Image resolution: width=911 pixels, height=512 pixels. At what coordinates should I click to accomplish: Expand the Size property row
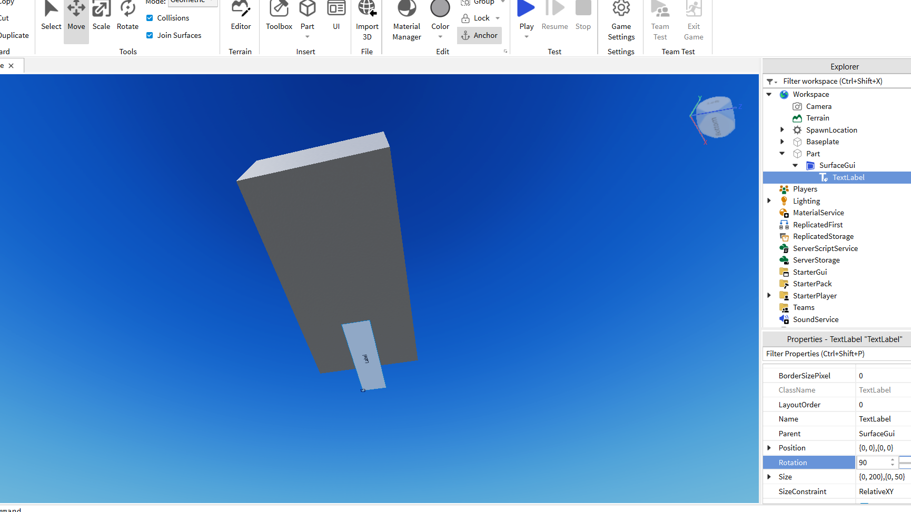[769, 477]
